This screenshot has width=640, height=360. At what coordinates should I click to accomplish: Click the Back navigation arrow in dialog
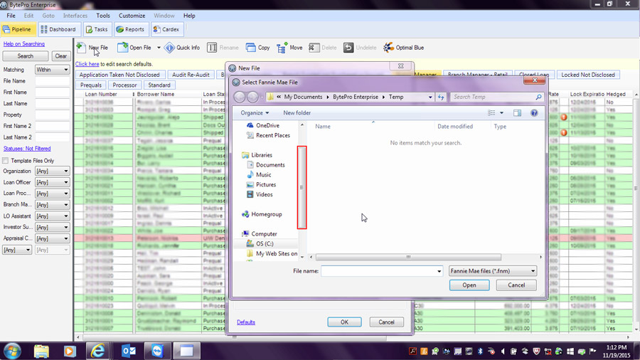click(240, 97)
